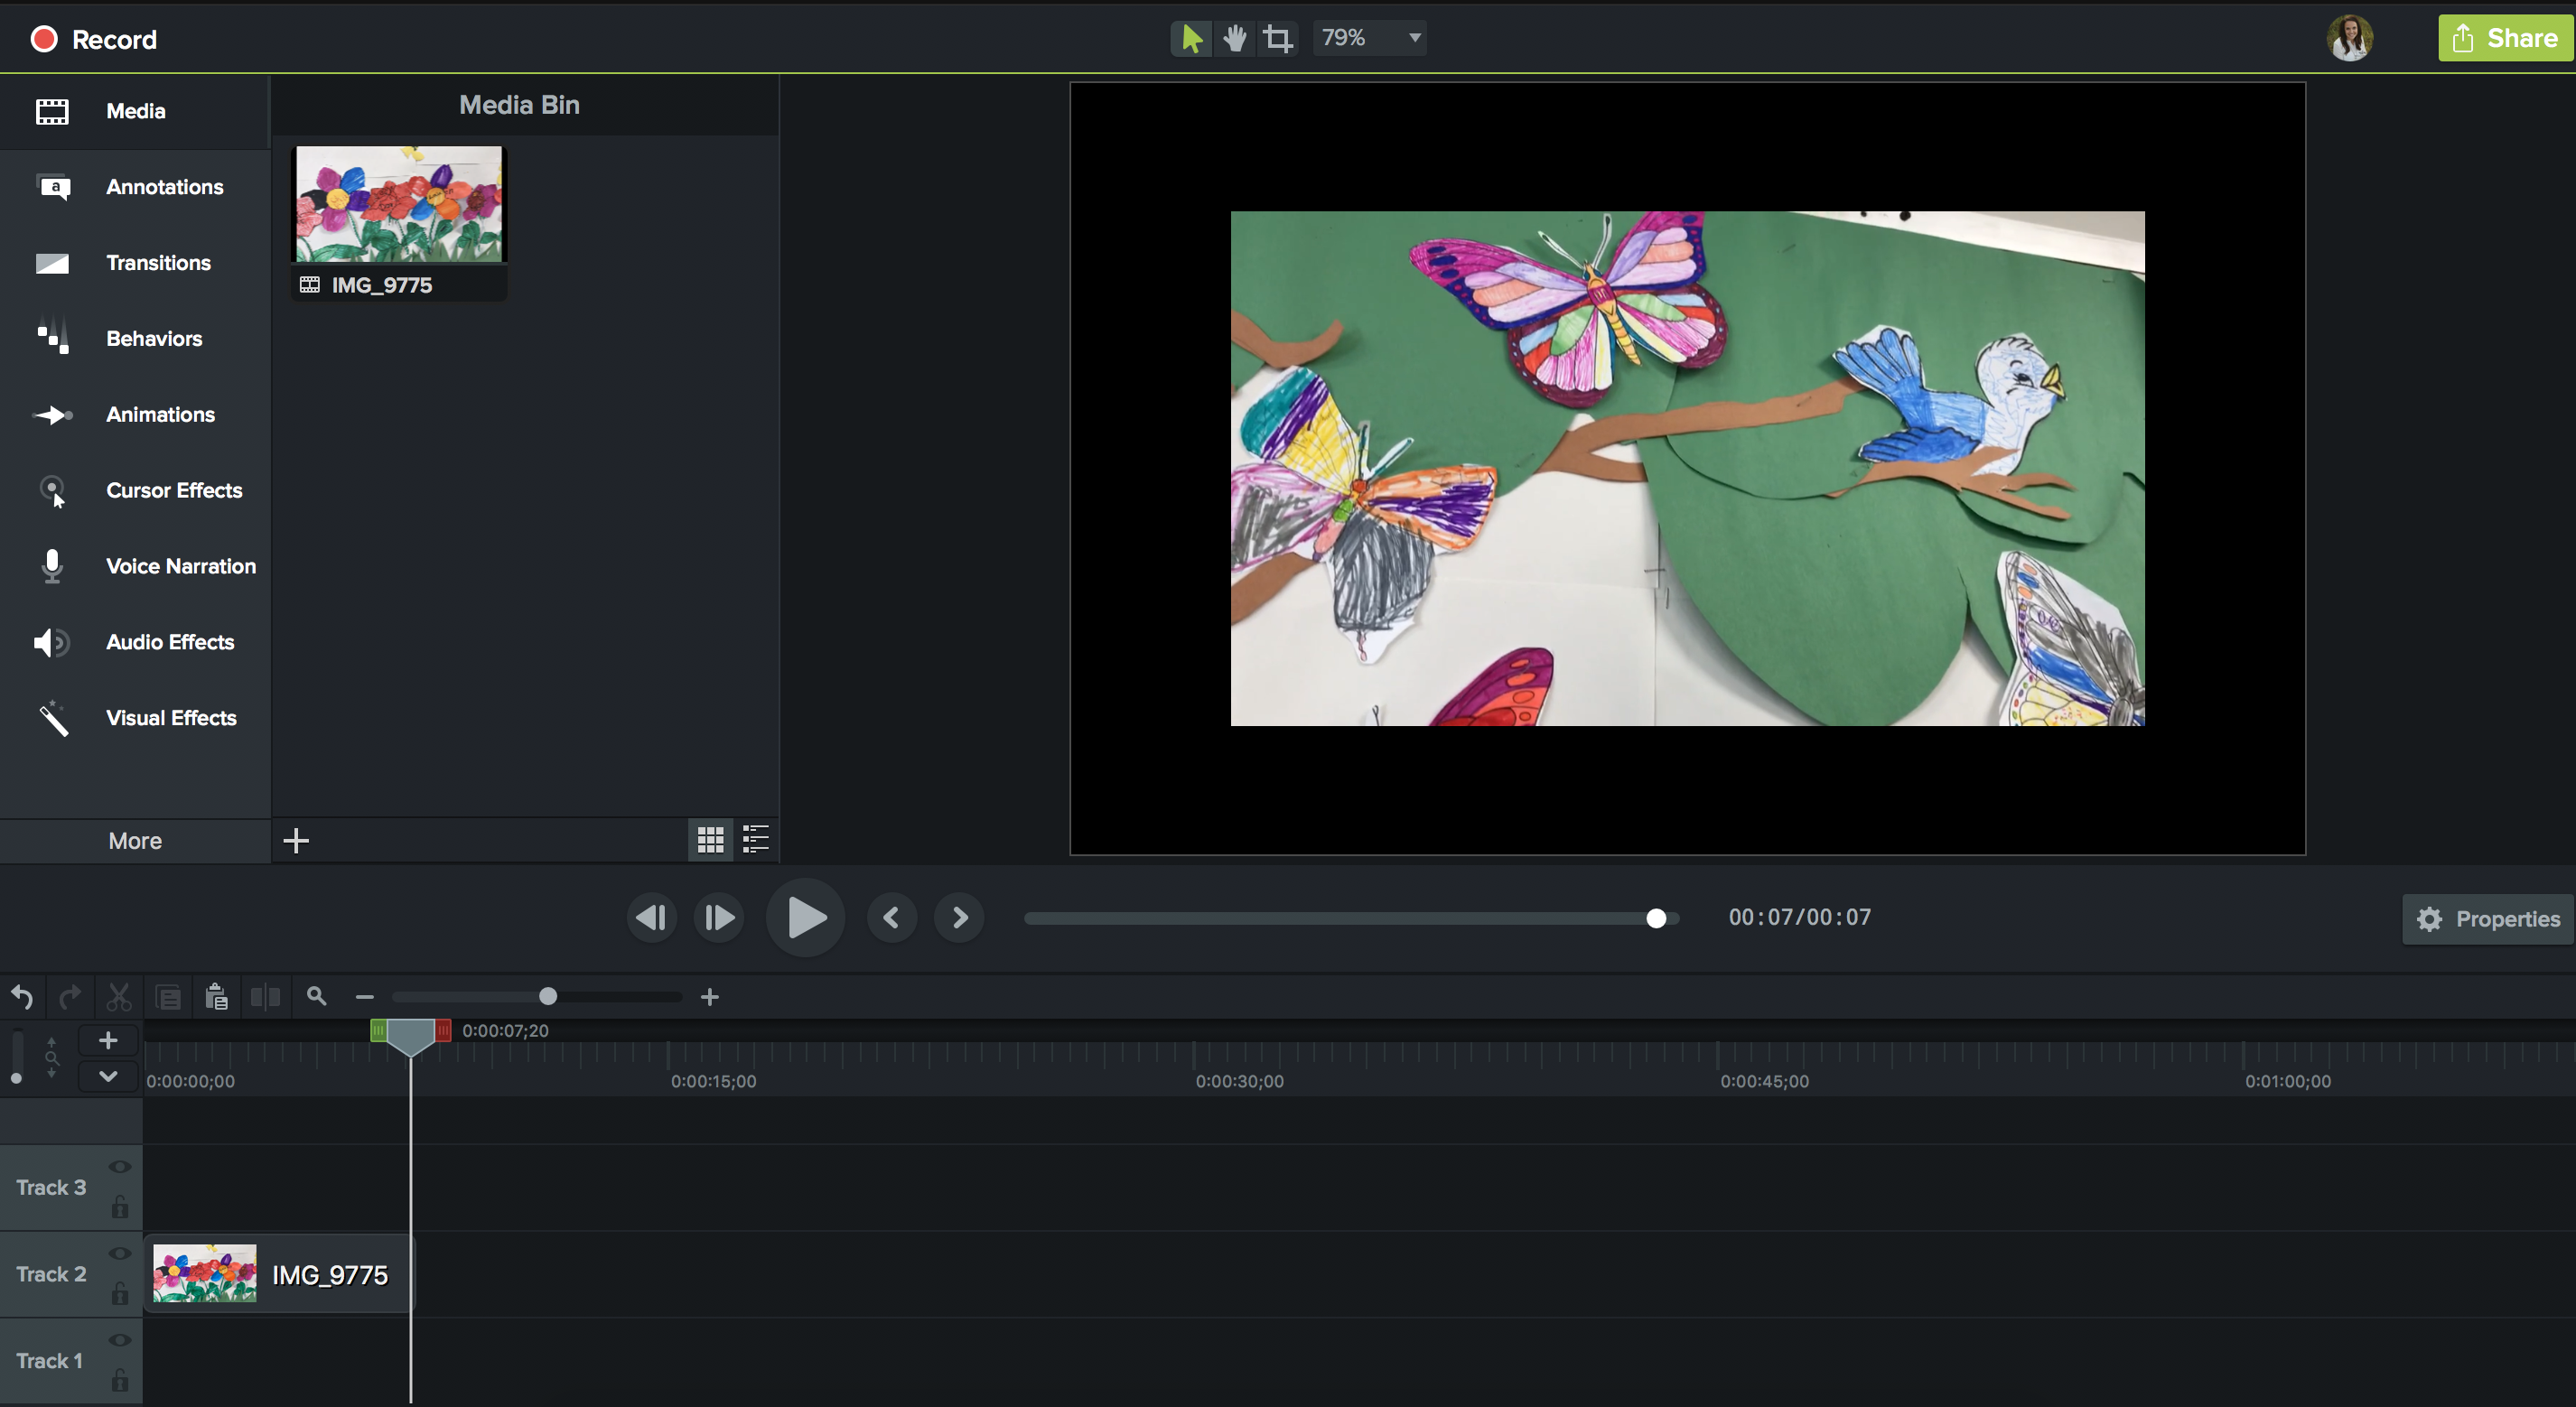Click the playback scrubber handle
The image size is (2576, 1407).
(x=1656, y=918)
